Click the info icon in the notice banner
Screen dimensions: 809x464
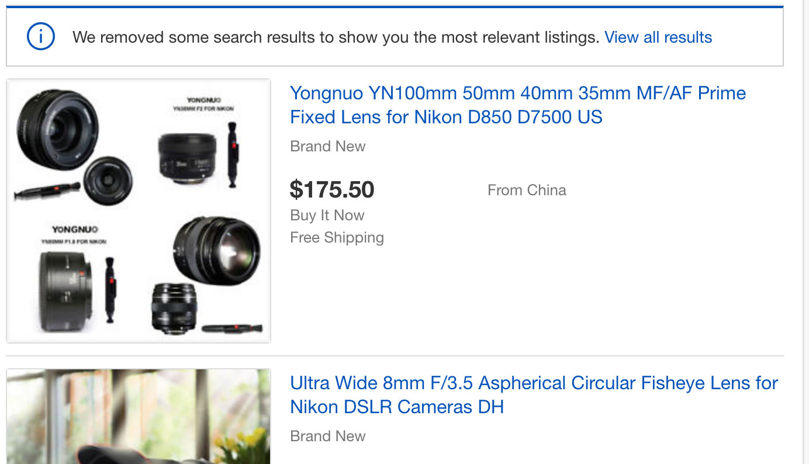click(41, 37)
